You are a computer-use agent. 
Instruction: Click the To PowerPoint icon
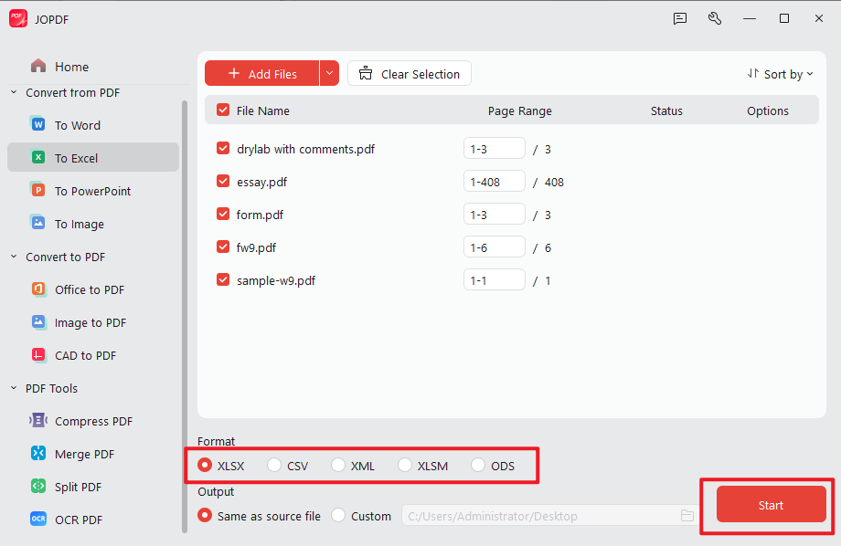(38, 190)
